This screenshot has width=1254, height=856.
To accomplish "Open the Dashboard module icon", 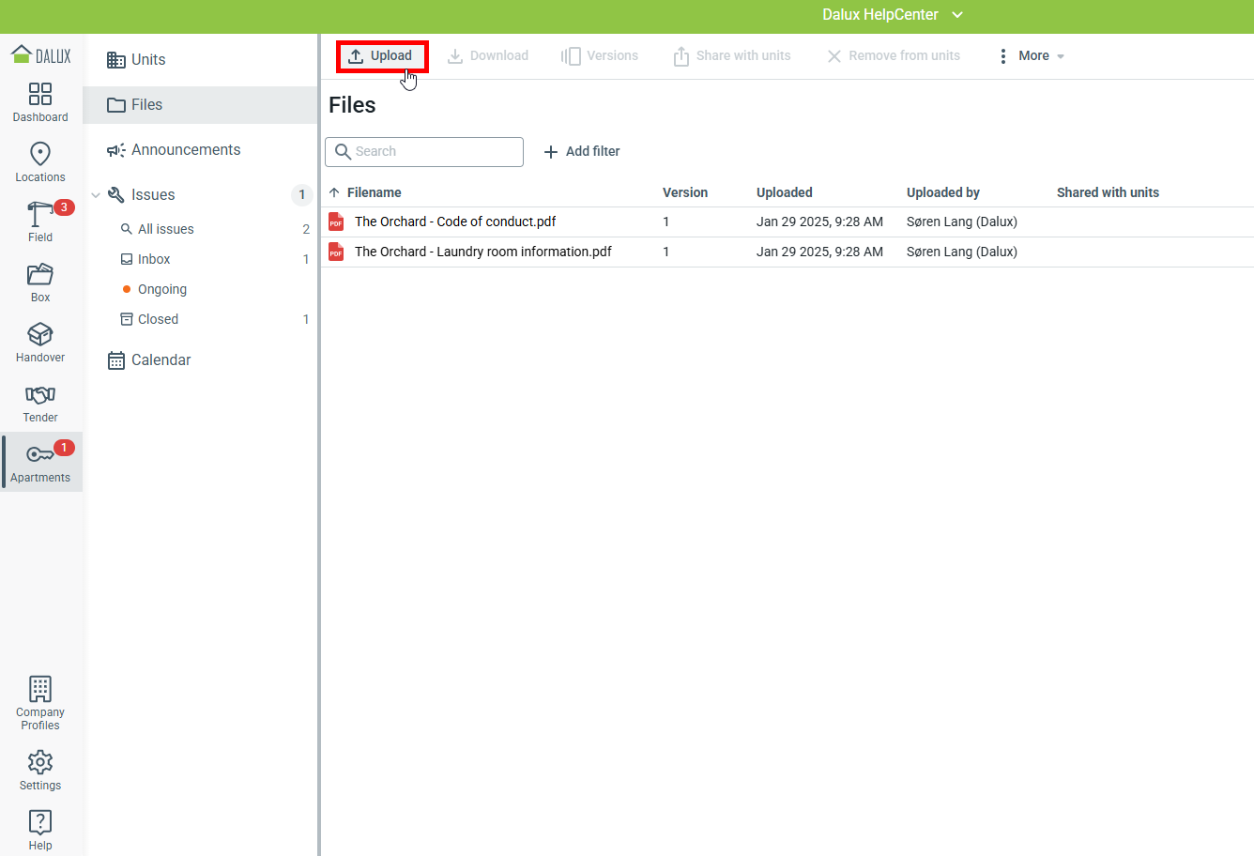I will tap(40, 95).
